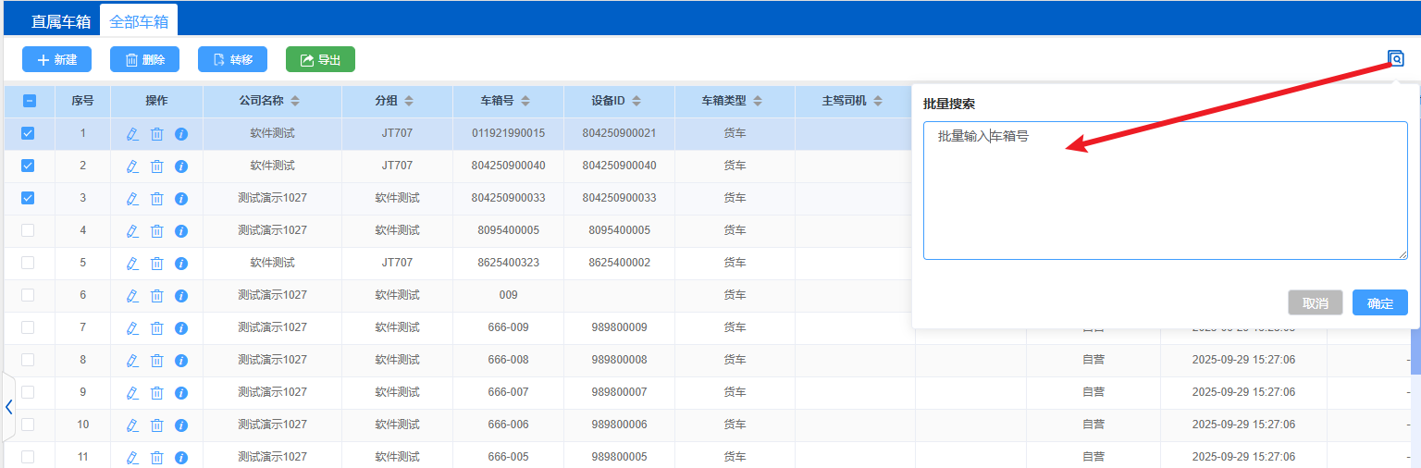Select the 全部车箱 tab
This screenshot has height=468, width=1421.
pos(139,20)
